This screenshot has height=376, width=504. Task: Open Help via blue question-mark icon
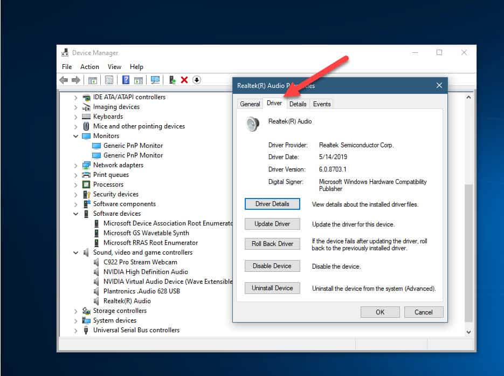[x=126, y=80]
